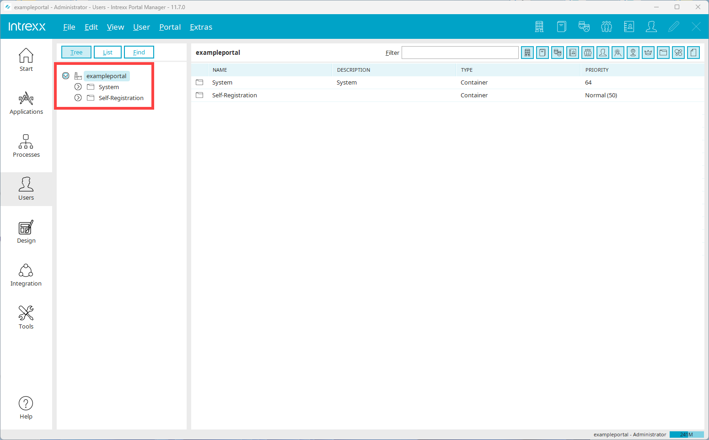
Task: Open the Processes module in sidebar
Action: (x=26, y=146)
